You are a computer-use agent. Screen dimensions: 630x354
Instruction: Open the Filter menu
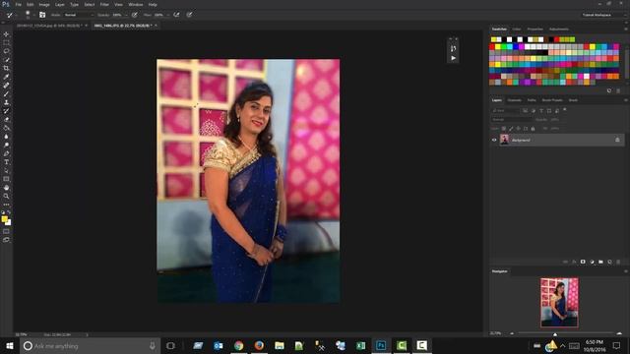[104, 4]
